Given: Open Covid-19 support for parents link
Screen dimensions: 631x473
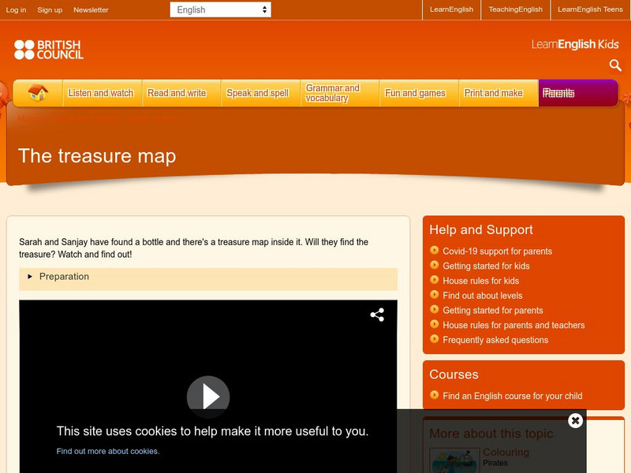Looking at the screenshot, I should tap(498, 251).
